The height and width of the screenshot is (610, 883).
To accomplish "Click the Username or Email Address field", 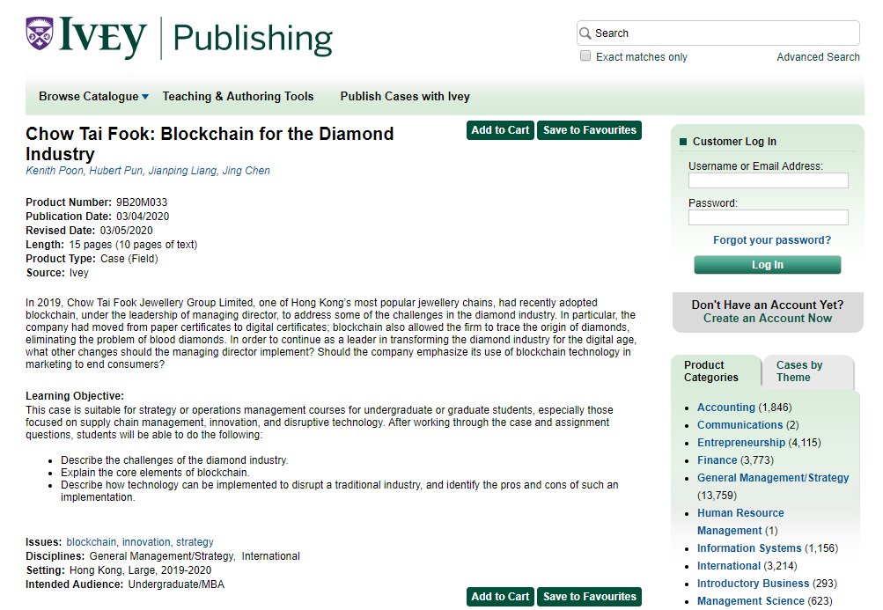I will pos(768,180).
